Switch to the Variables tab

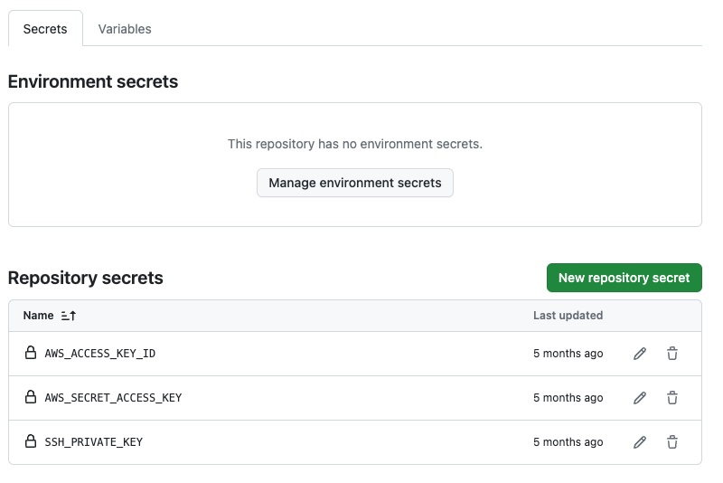(x=125, y=29)
